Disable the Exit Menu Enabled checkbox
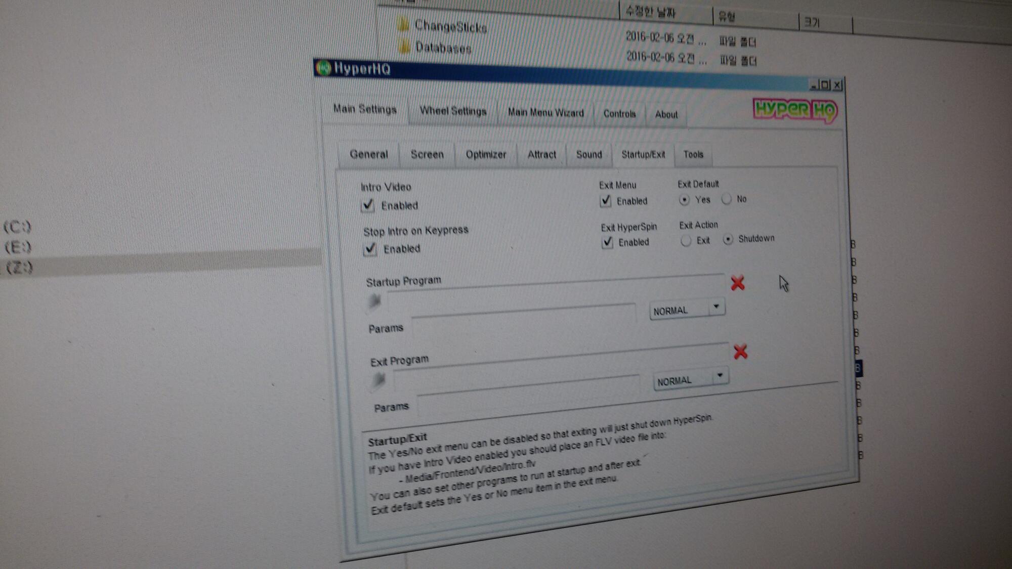1012x569 pixels. [x=606, y=201]
